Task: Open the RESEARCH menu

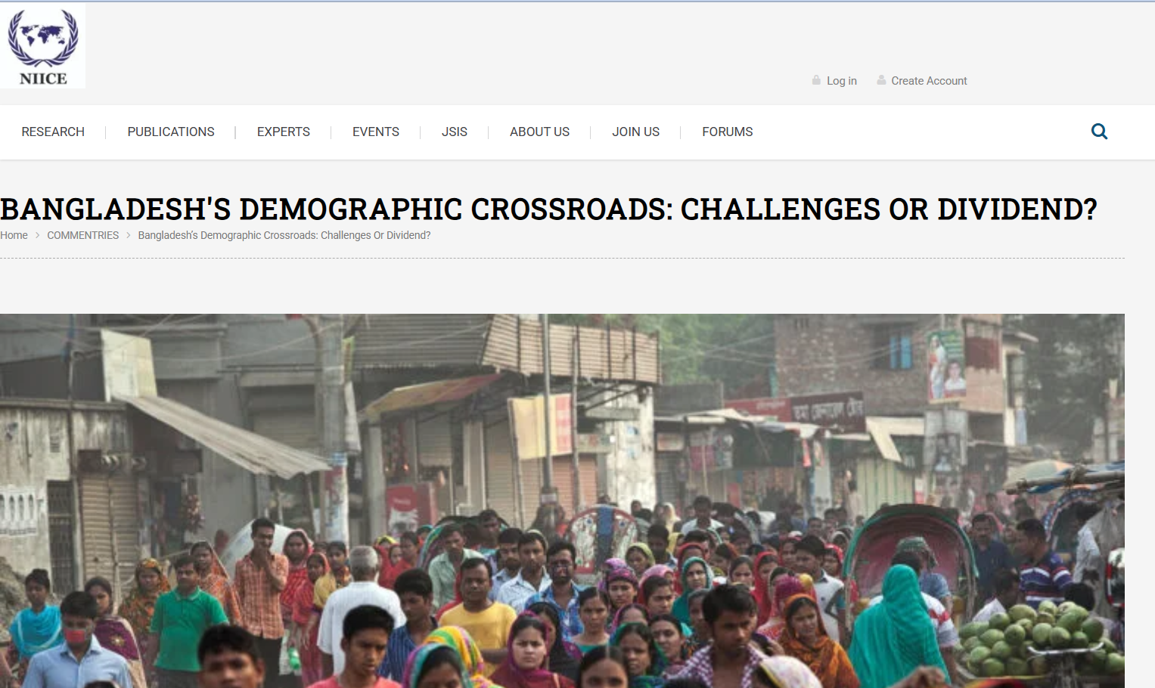Action: point(53,132)
